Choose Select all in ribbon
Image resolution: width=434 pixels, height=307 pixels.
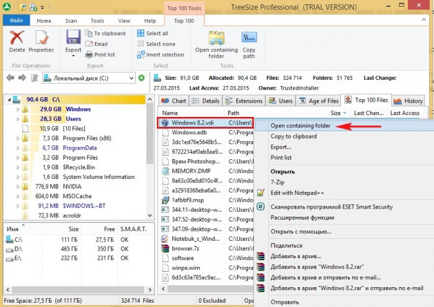(156, 33)
